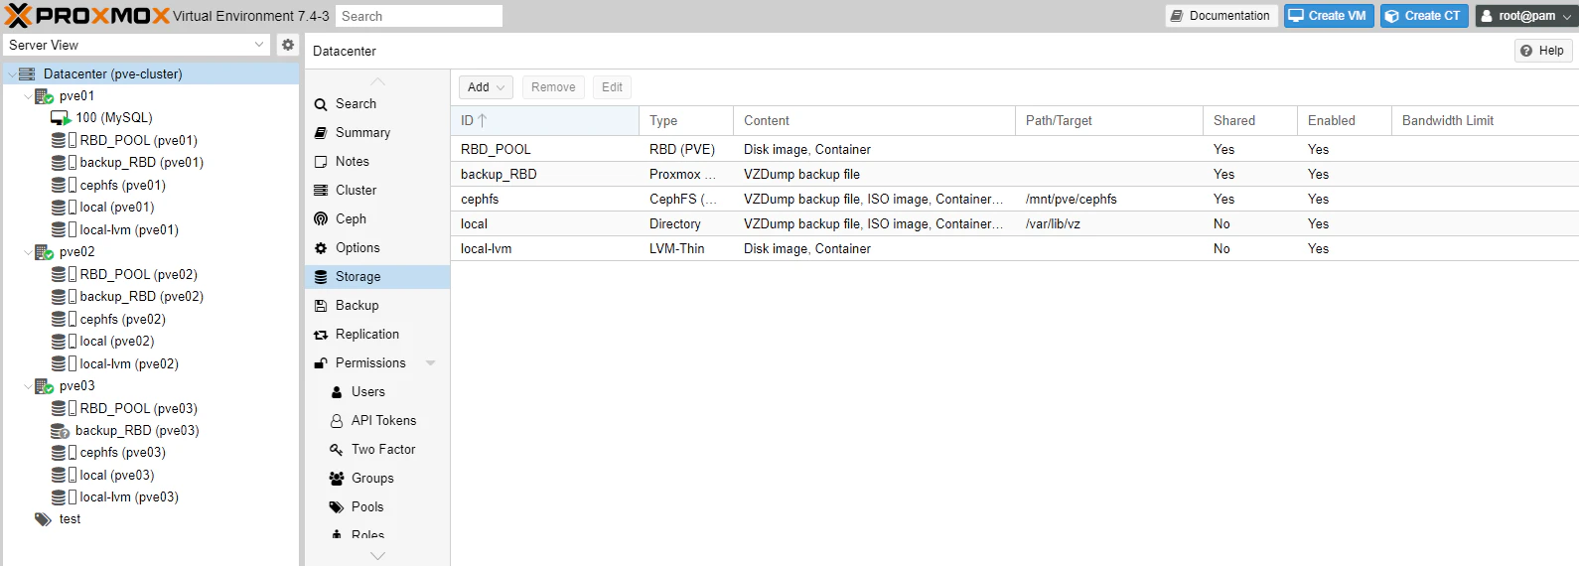Image resolution: width=1579 pixels, height=566 pixels.
Task: Open the Server View dropdown
Action: coord(260,45)
